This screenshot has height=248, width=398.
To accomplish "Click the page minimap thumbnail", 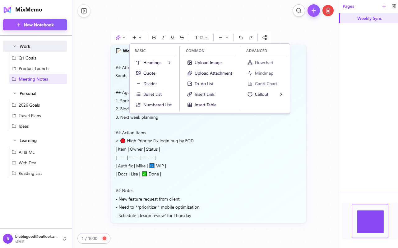I will coord(370,221).
